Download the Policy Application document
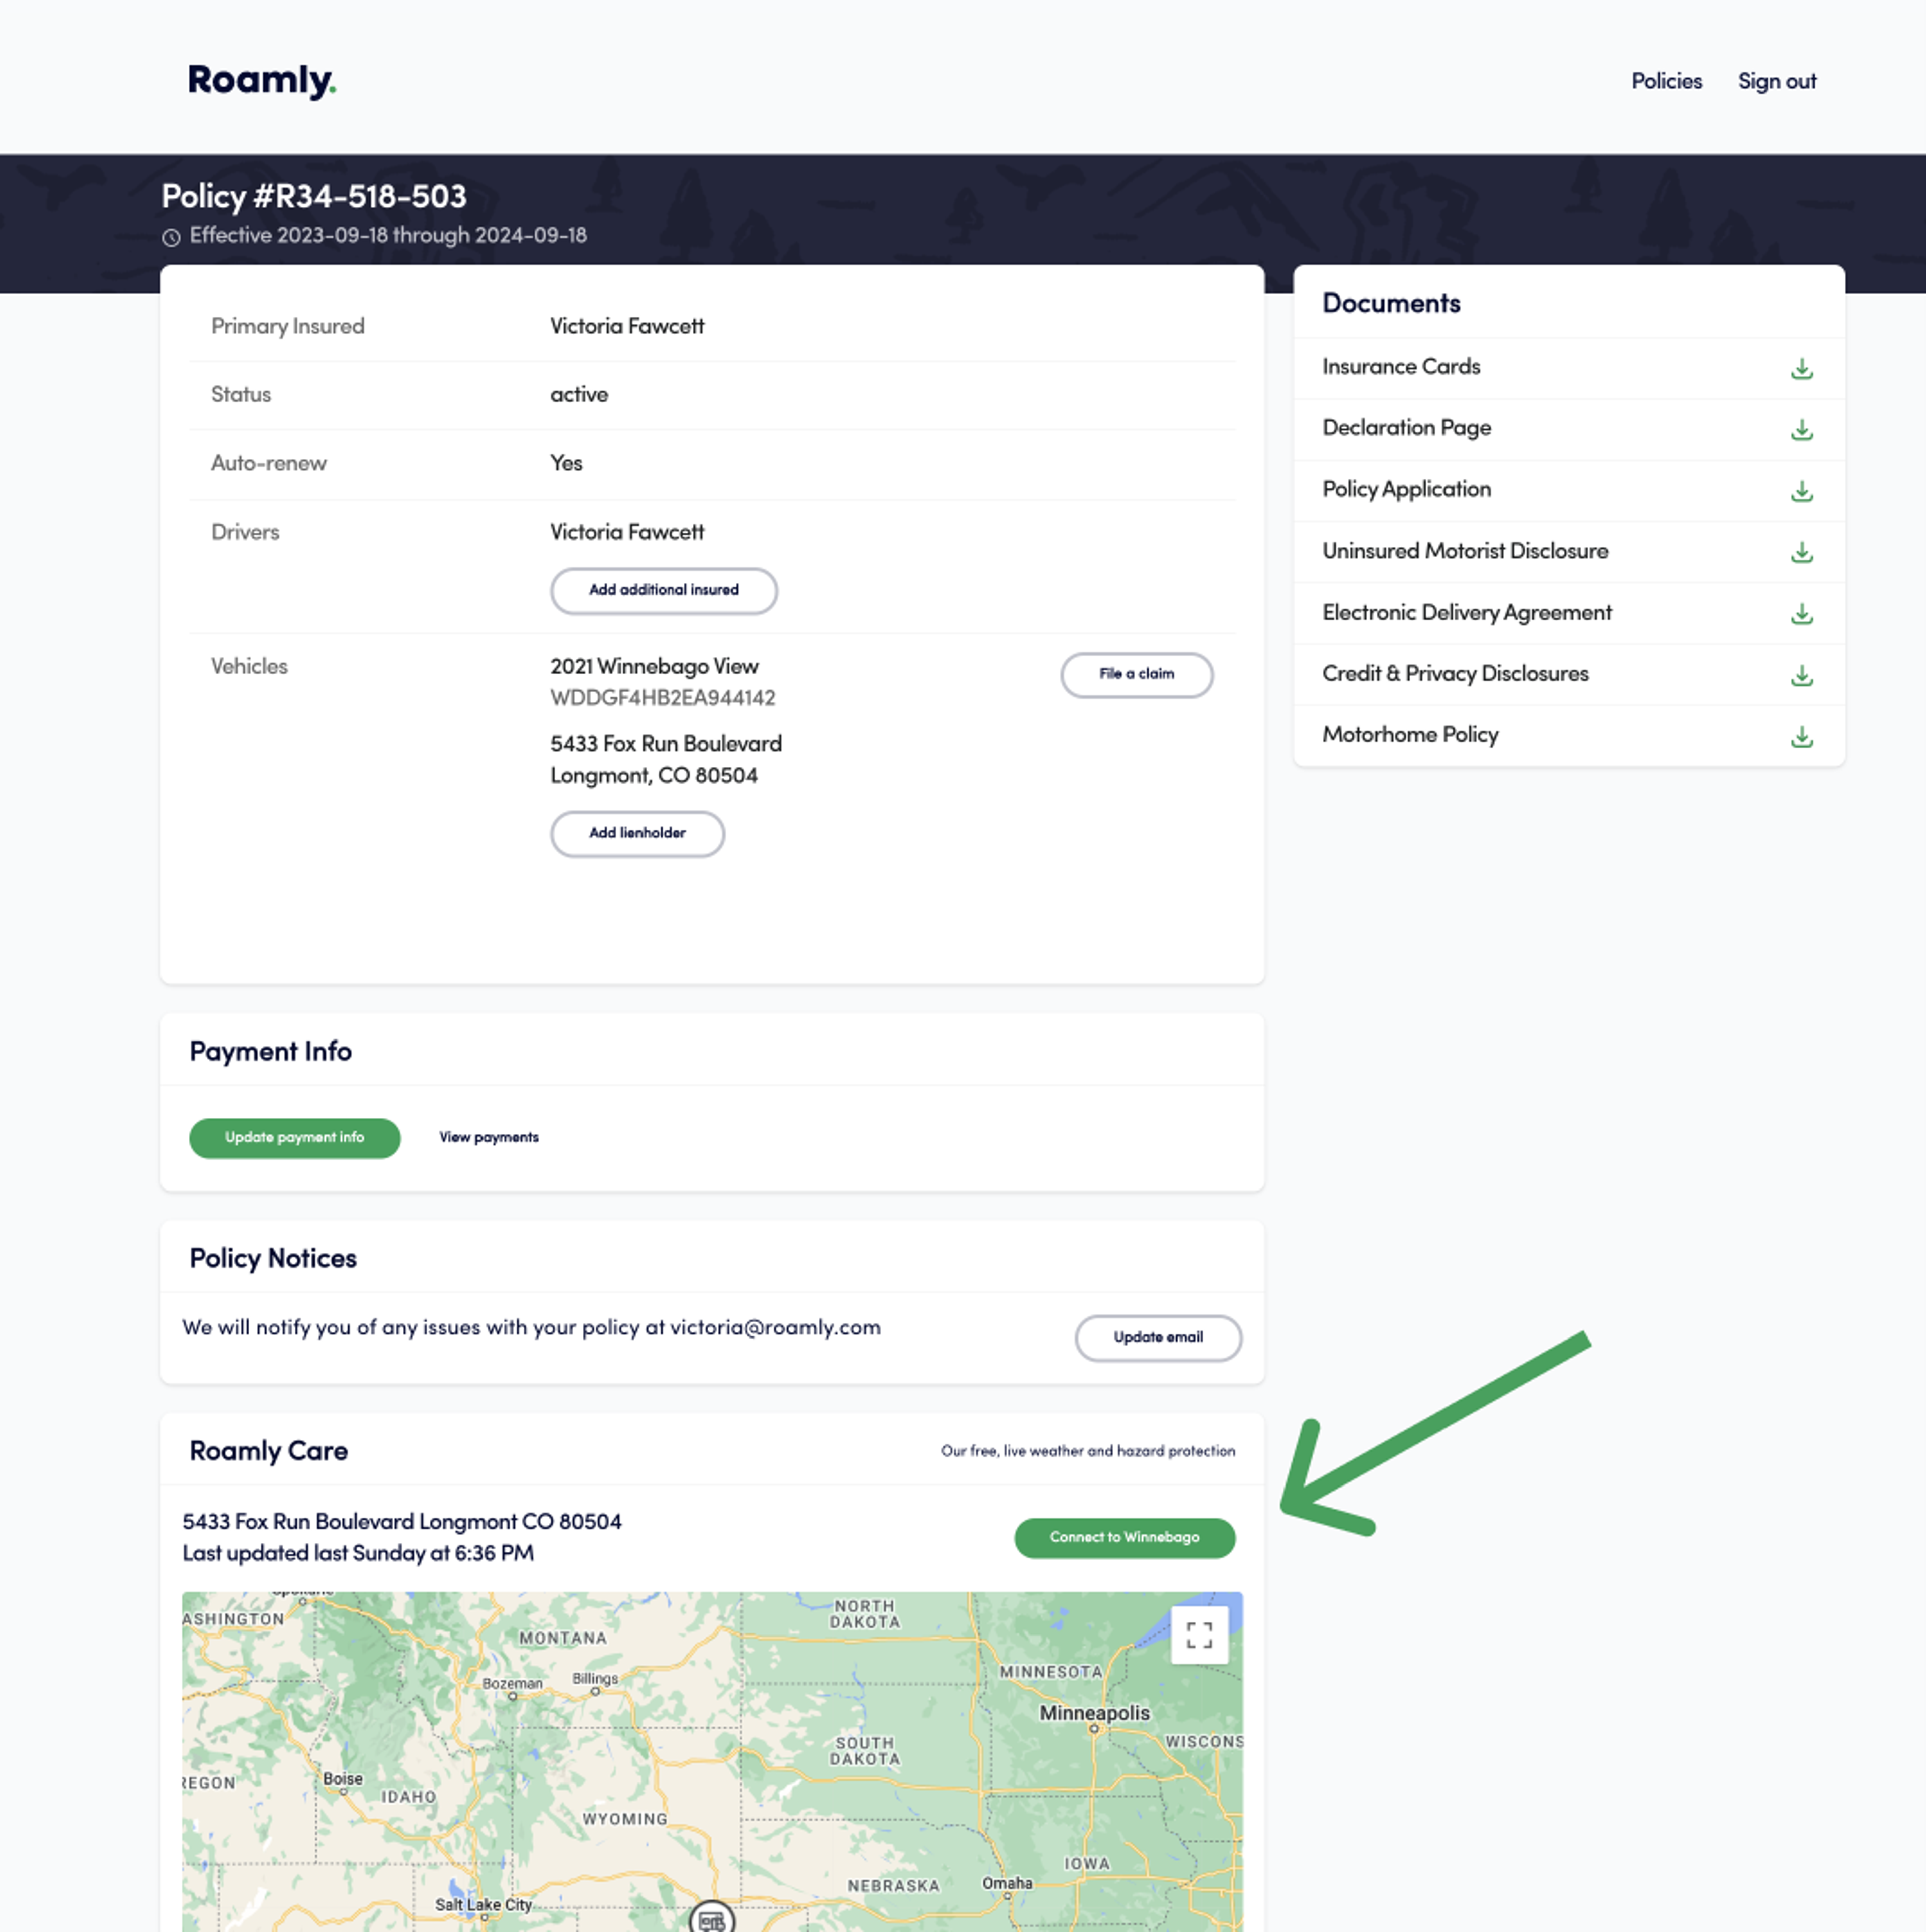1926x1932 pixels. [1801, 491]
